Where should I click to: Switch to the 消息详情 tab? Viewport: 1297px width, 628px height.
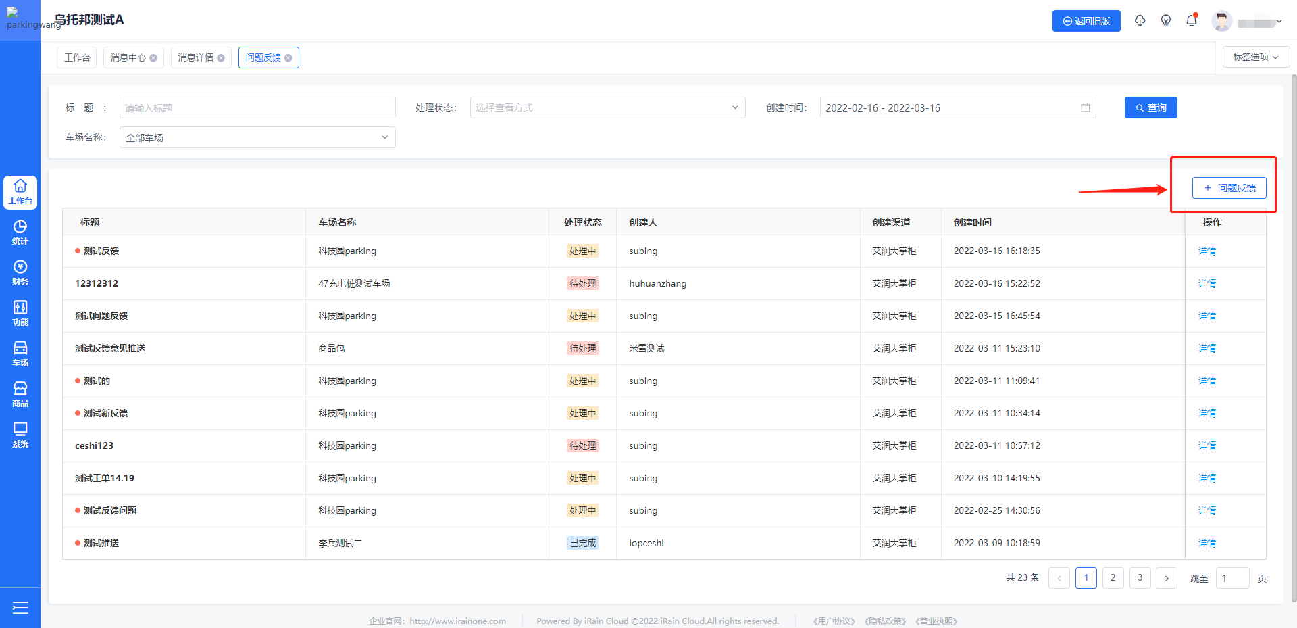[195, 57]
